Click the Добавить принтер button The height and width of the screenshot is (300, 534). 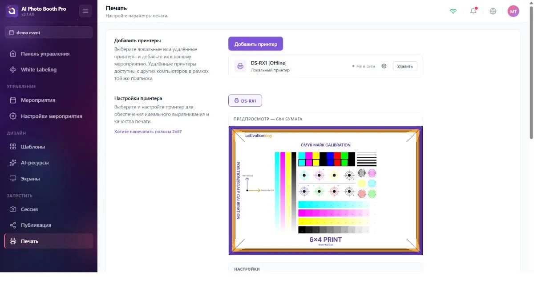click(x=255, y=44)
